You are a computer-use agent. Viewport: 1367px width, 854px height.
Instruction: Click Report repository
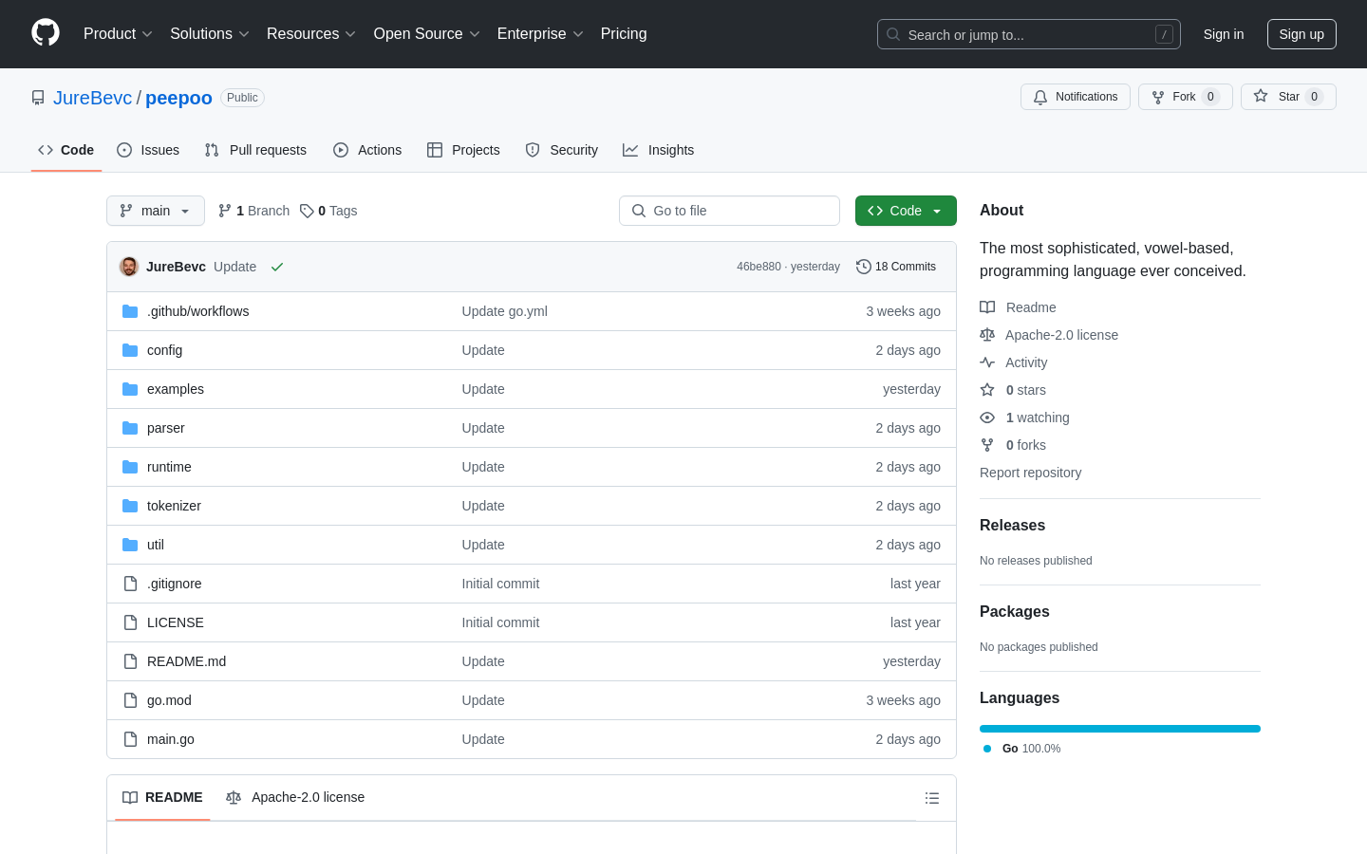tap(1030, 473)
